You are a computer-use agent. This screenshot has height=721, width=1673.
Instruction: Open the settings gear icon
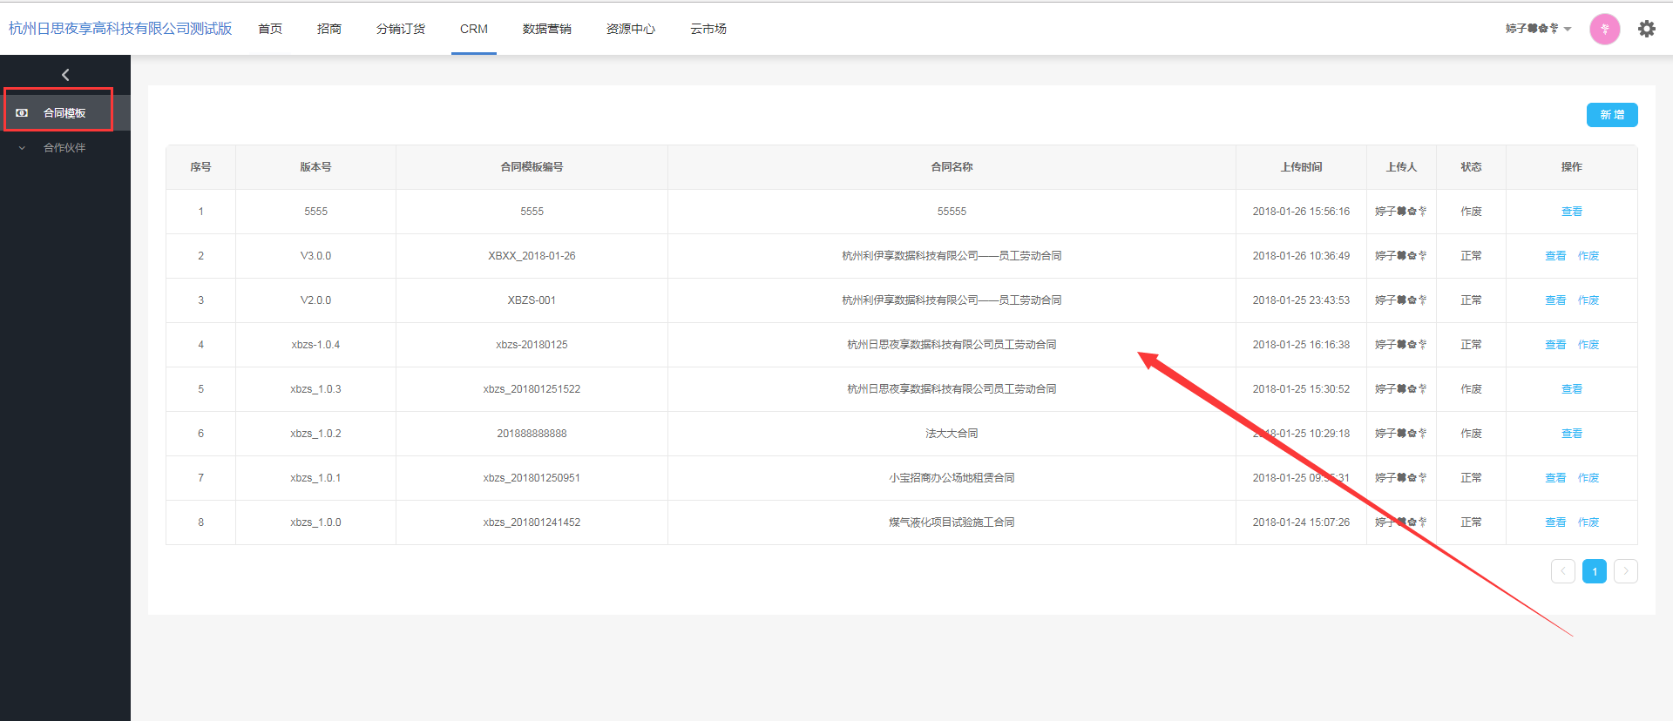click(x=1646, y=29)
